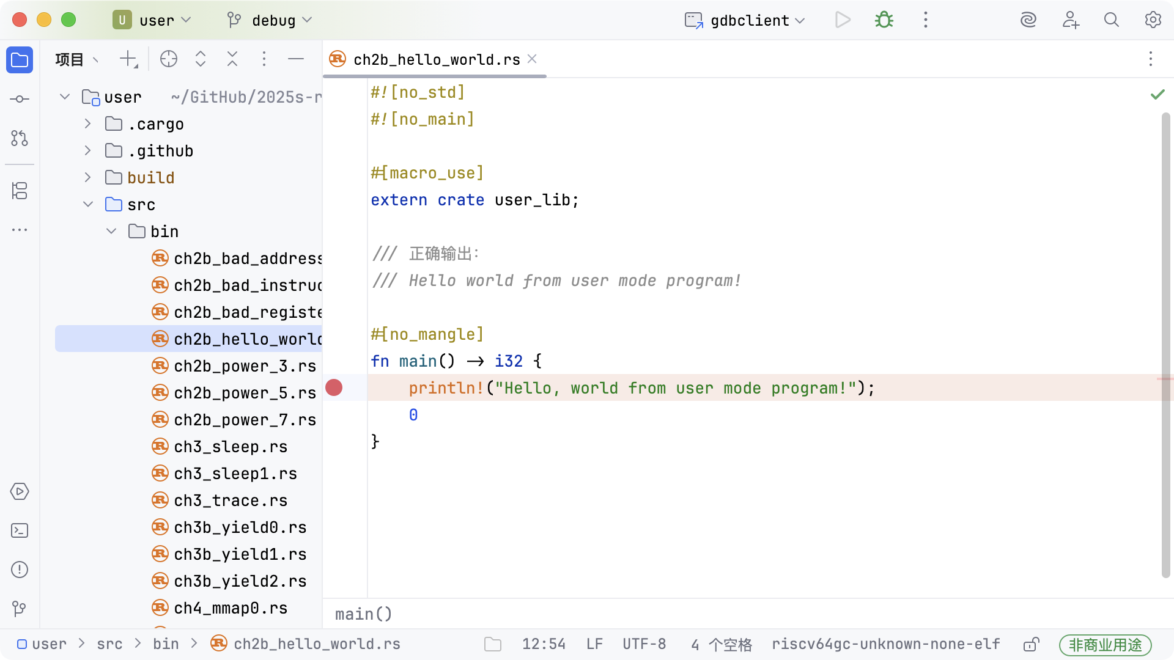Open the Terminal tool window
This screenshot has width=1174, height=660.
pyautogui.click(x=20, y=530)
